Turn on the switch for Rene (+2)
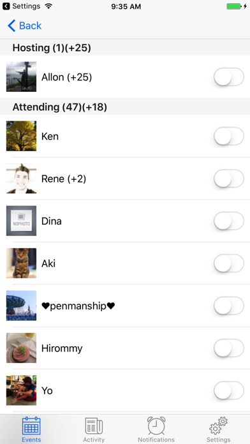 click(229, 179)
